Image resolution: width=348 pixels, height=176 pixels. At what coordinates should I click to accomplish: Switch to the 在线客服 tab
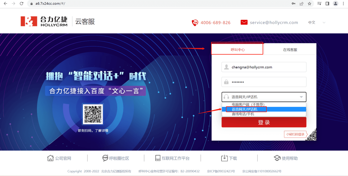[290, 50]
